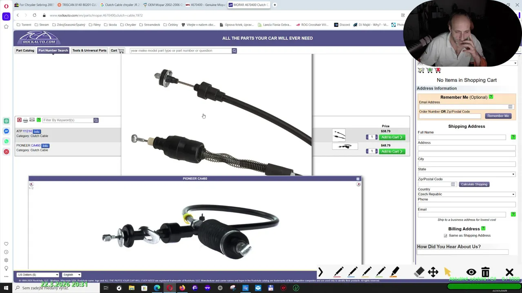Open the Part Catalog tab

pyautogui.click(x=25, y=50)
